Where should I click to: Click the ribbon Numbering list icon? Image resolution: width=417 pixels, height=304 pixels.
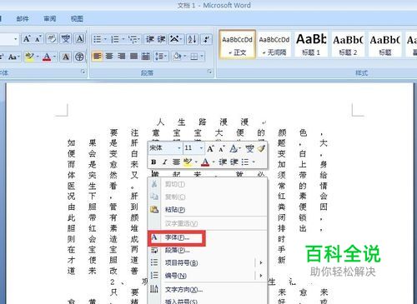115,39
